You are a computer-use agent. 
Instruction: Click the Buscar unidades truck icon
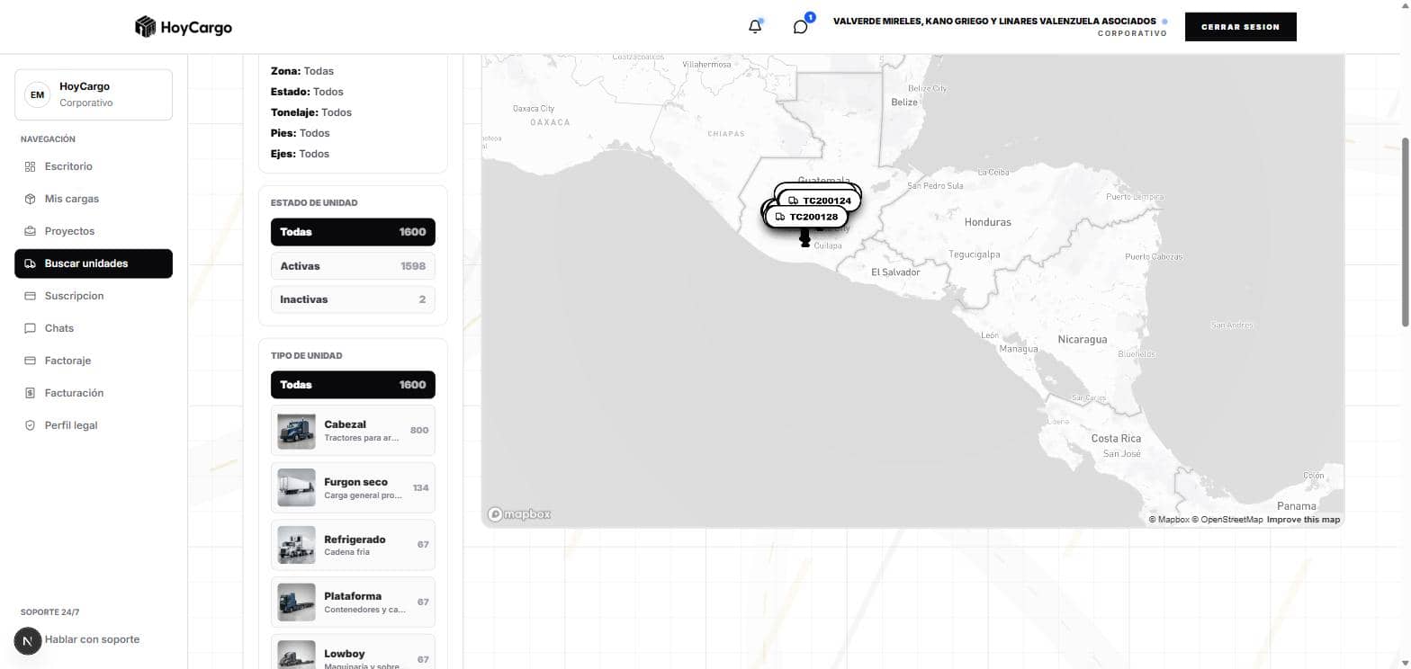tap(30, 263)
